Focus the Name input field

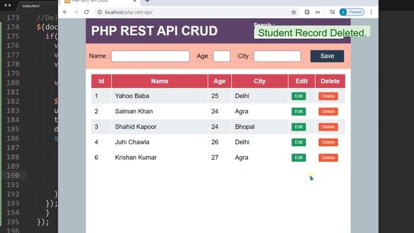click(151, 56)
